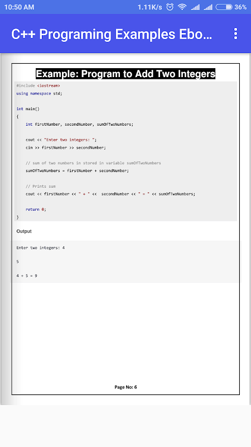Tap the 1.11K/s network speed indicator
Viewport: 251px width, 447px height.
tap(149, 7)
